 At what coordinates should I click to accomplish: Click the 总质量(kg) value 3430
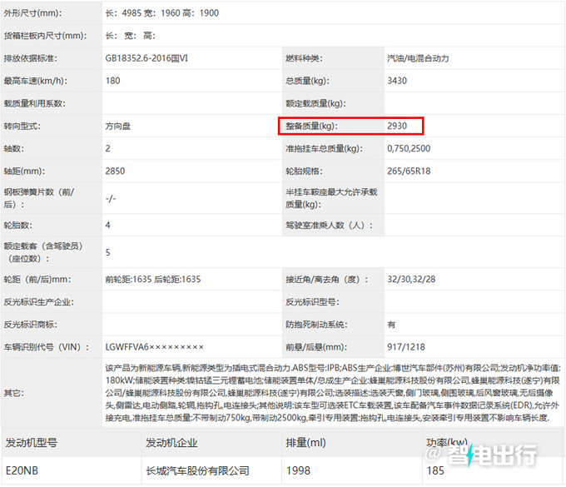point(400,81)
